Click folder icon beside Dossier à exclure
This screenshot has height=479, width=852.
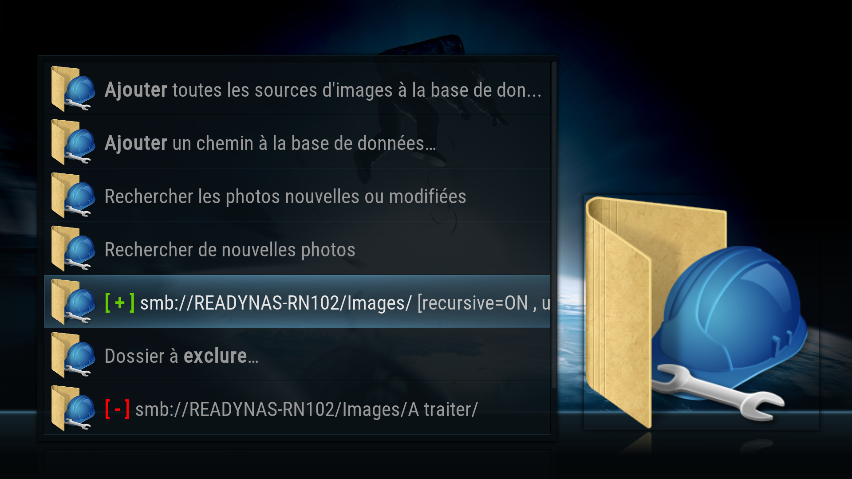coord(73,355)
